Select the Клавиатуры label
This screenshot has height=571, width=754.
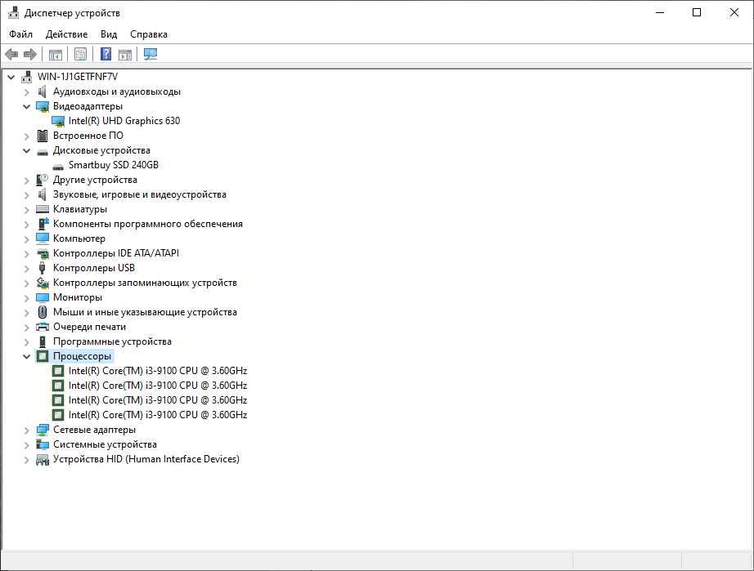[x=80, y=209]
